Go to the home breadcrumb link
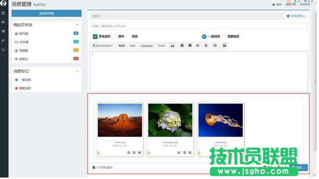This screenshot has width=319, height=179. tap(277, 4)
